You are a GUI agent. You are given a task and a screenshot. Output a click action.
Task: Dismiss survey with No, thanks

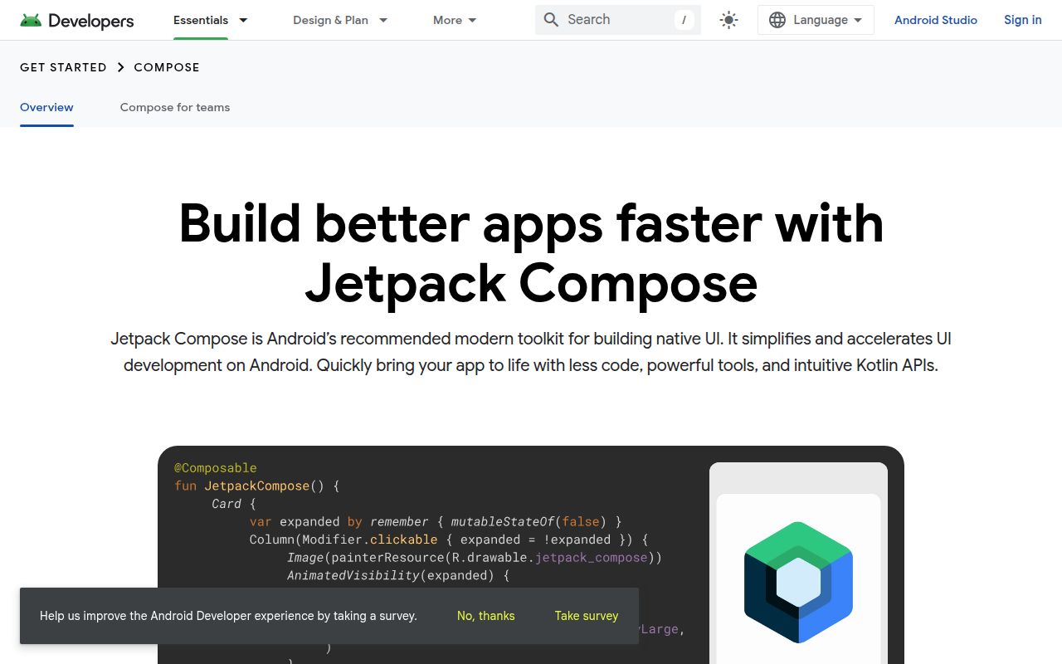pyautogui.click(x=486, y=616)
